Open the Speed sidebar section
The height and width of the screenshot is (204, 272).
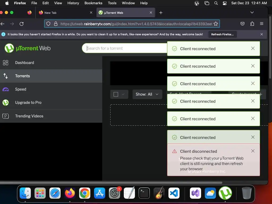coord(51,89)
